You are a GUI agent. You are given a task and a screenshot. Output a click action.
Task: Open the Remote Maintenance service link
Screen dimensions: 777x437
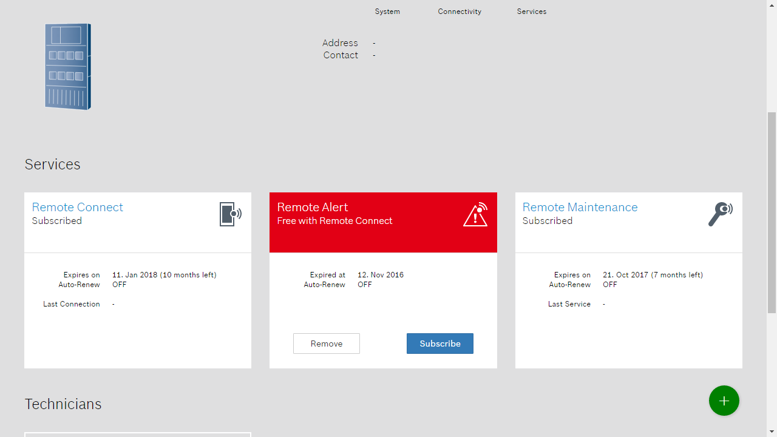coord(580,207)
